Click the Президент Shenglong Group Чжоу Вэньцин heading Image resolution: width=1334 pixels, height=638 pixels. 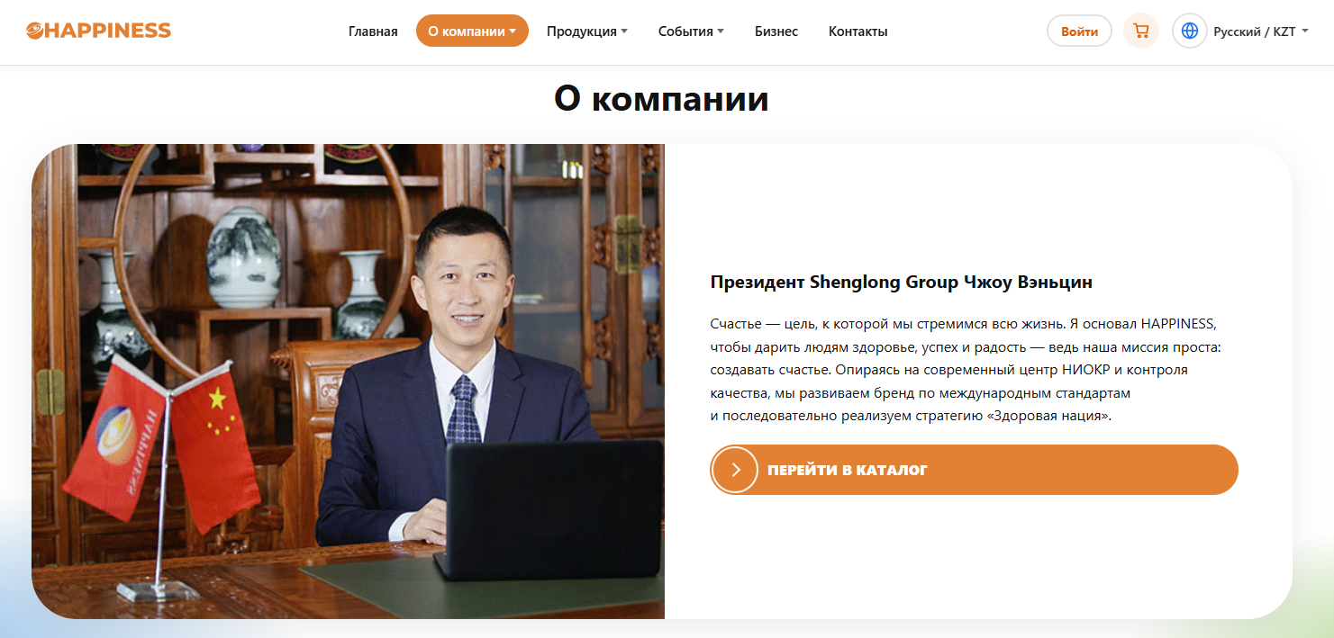point(901,283)
